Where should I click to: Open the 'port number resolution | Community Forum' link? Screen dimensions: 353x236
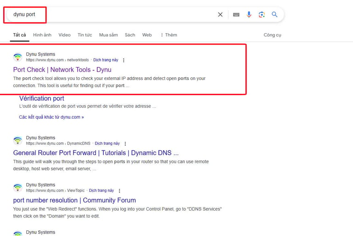74,200
